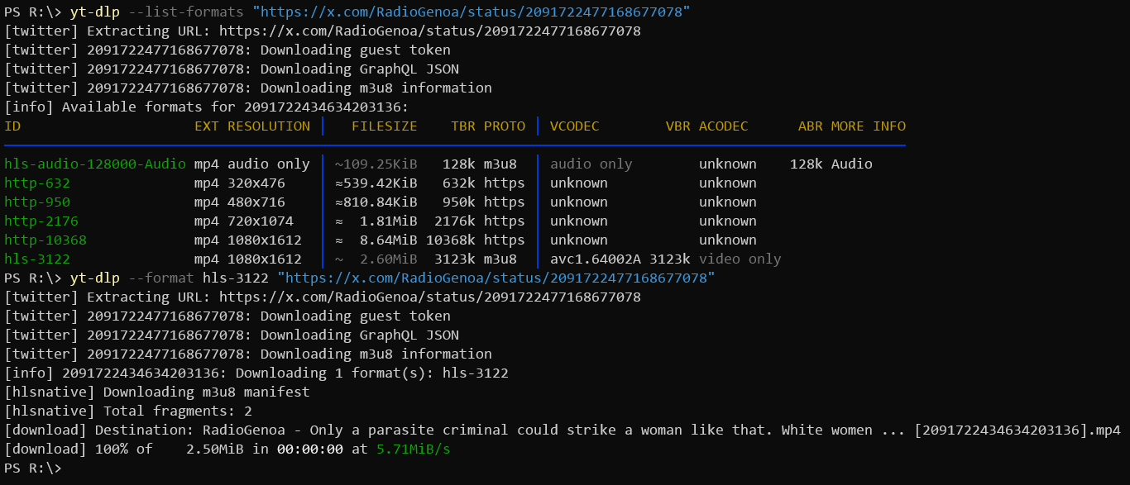Click the ≈539.42KiB file size value
The height and width of the screenshot is (485, 1130).
click(376, 183)
